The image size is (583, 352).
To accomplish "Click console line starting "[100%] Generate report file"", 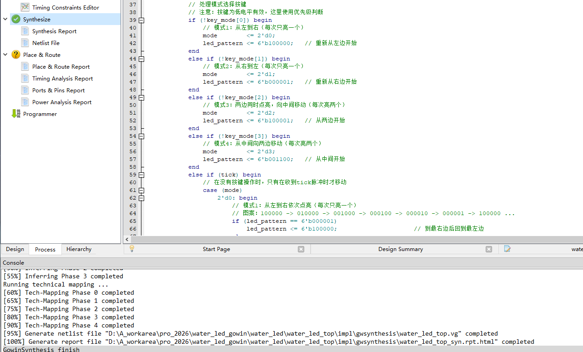I will [269, 342].
